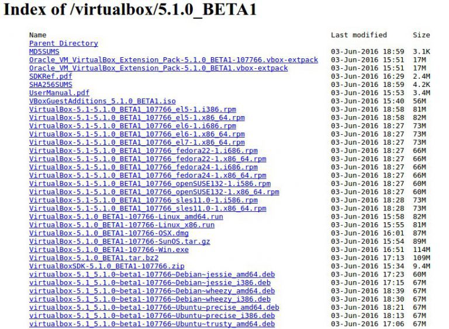Download the SunOS.tar.gz archive
The height and width of the screenshot is (329, 449).
[x=120, y=242]
